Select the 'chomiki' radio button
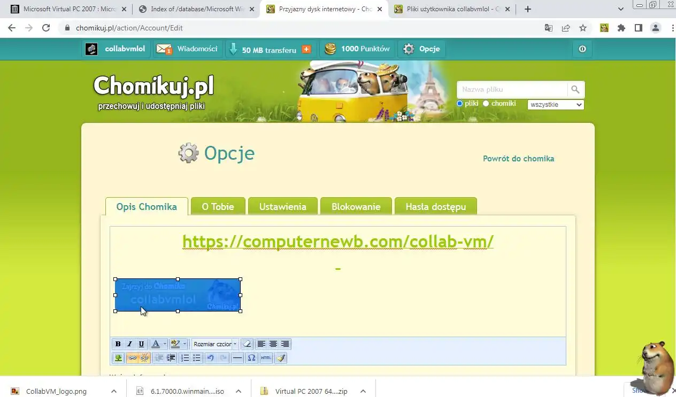Image resolution: width=676 pixels, height=397 pixels. click(x=486, y=104)
